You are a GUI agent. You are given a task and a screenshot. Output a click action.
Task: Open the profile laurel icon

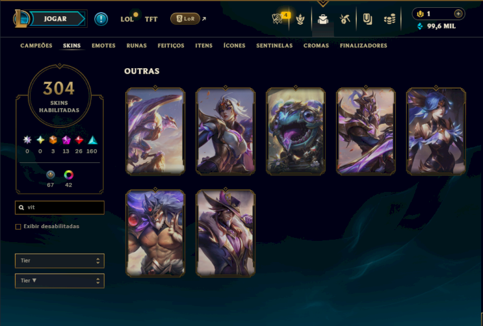300,19
